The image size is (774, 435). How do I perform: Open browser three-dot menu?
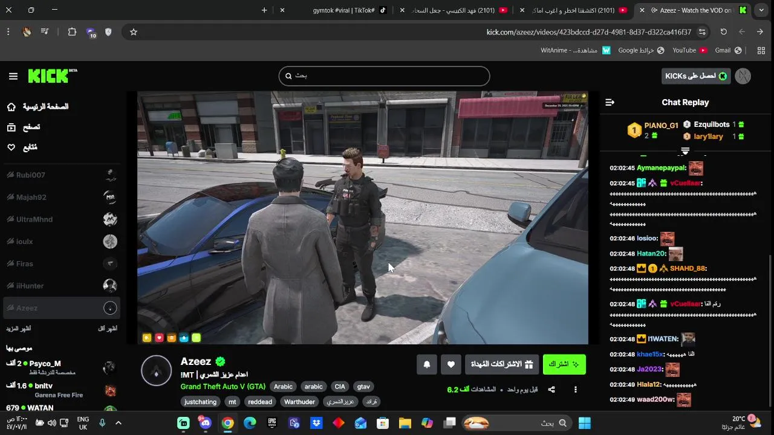pyautogui.click(x=8, y=32)
